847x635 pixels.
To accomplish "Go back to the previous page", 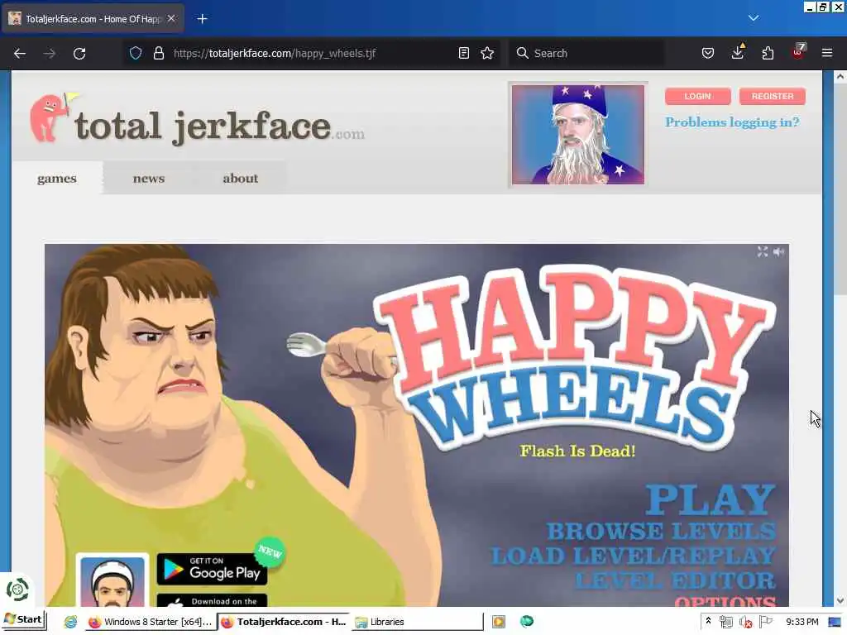I will tap(20, 53).
